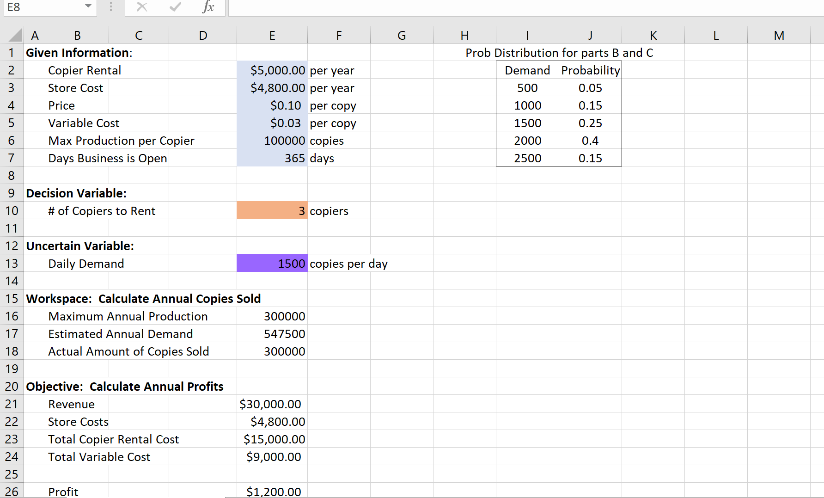
Task: Select column E header
Action: point(272,35)
